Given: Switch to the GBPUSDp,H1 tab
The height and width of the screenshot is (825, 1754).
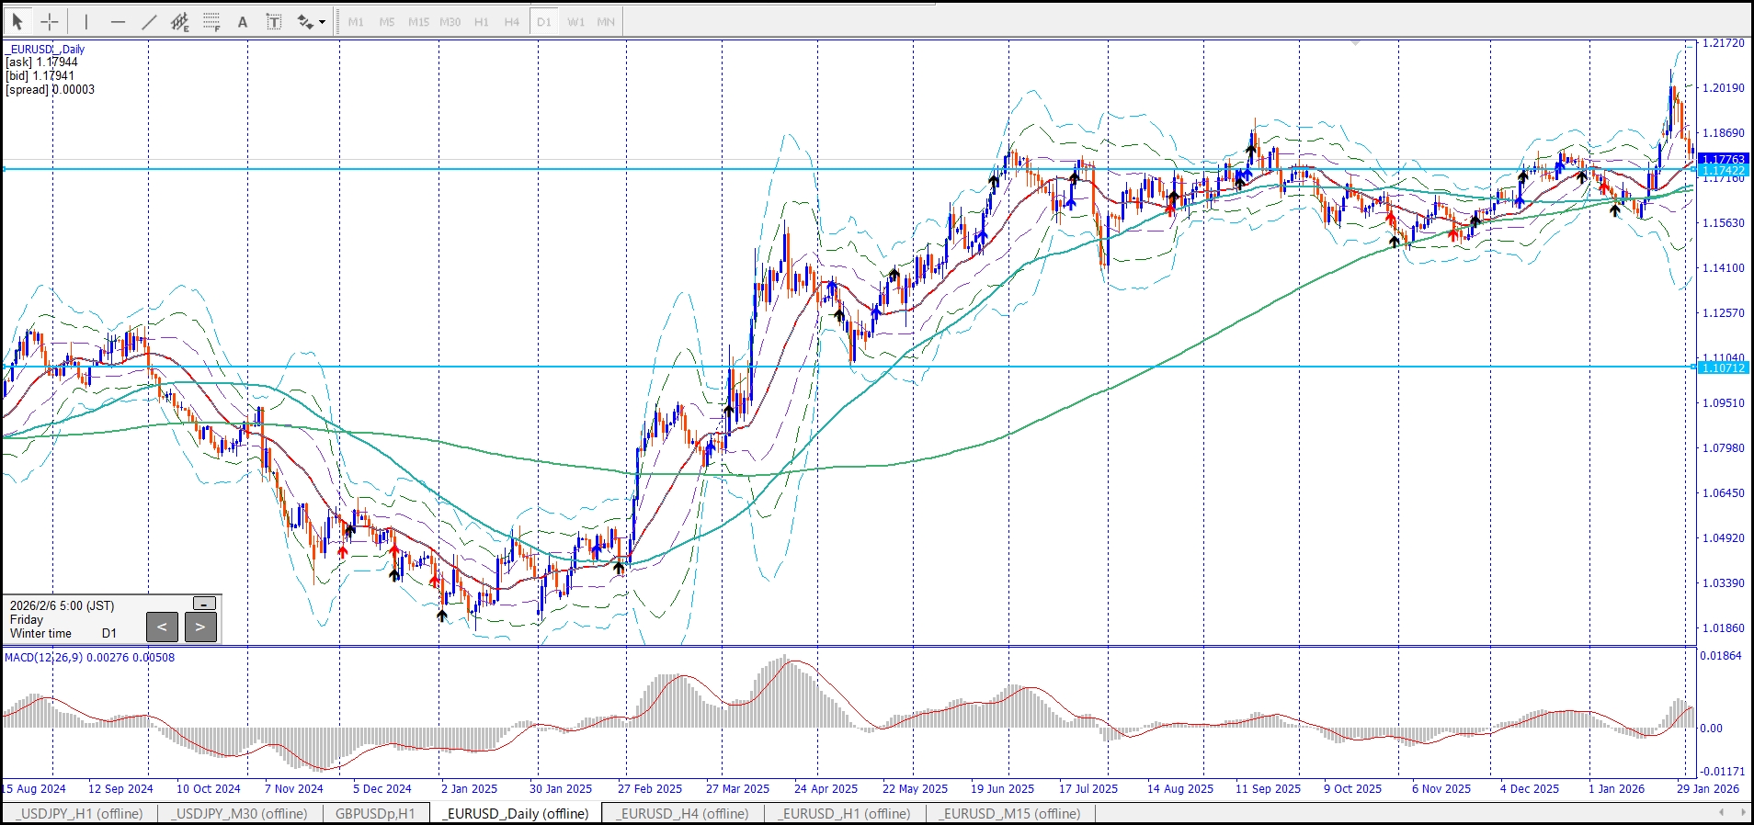Looking at the screenshot, I should [x=374, y=813].
